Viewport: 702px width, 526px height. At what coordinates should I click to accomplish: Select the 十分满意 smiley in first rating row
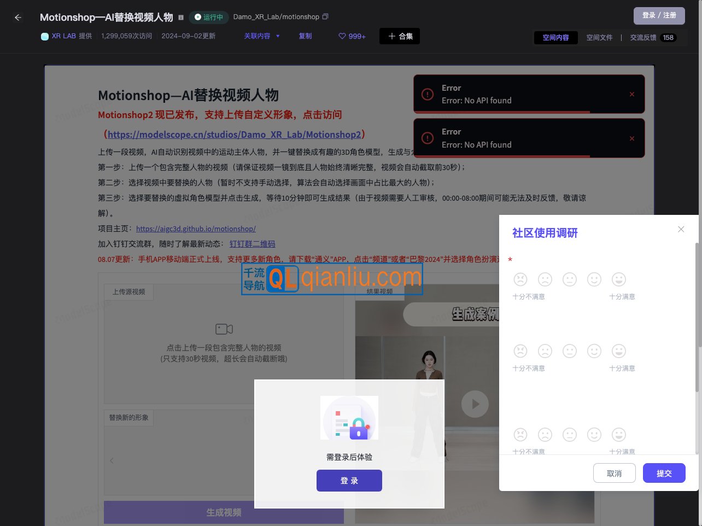pyautogui.click(x=618, y=279)
